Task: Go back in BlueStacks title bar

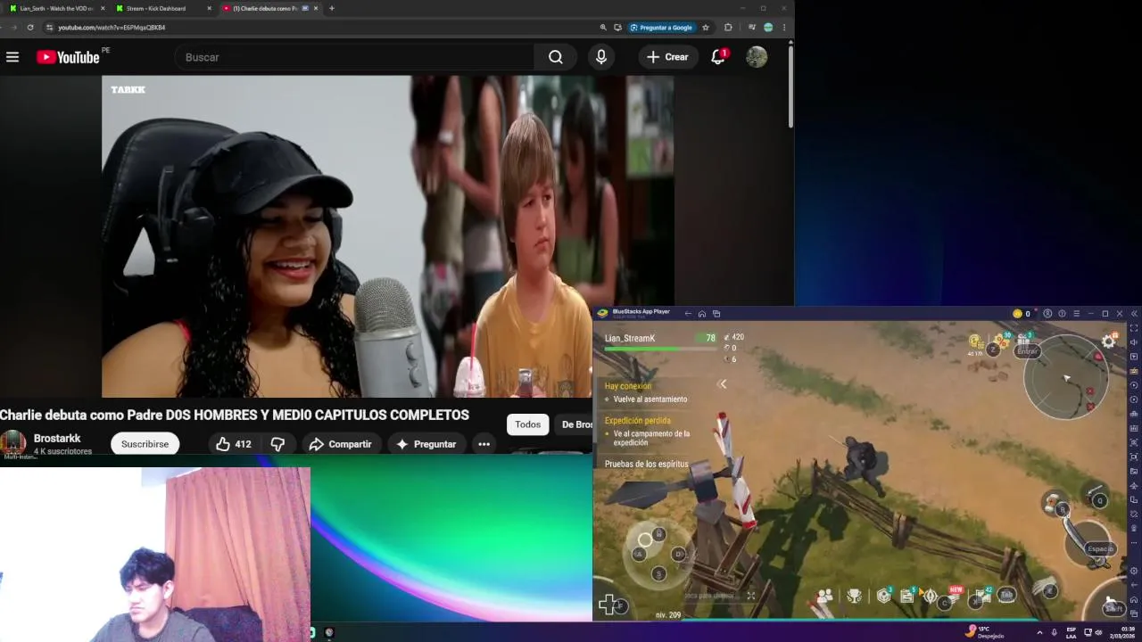Action: click(x=688, y=314)
